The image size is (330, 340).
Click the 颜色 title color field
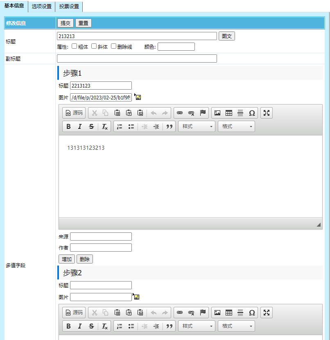(176, 47)
